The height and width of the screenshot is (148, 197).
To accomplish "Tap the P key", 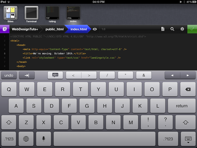I will click(x=170, y=89).
